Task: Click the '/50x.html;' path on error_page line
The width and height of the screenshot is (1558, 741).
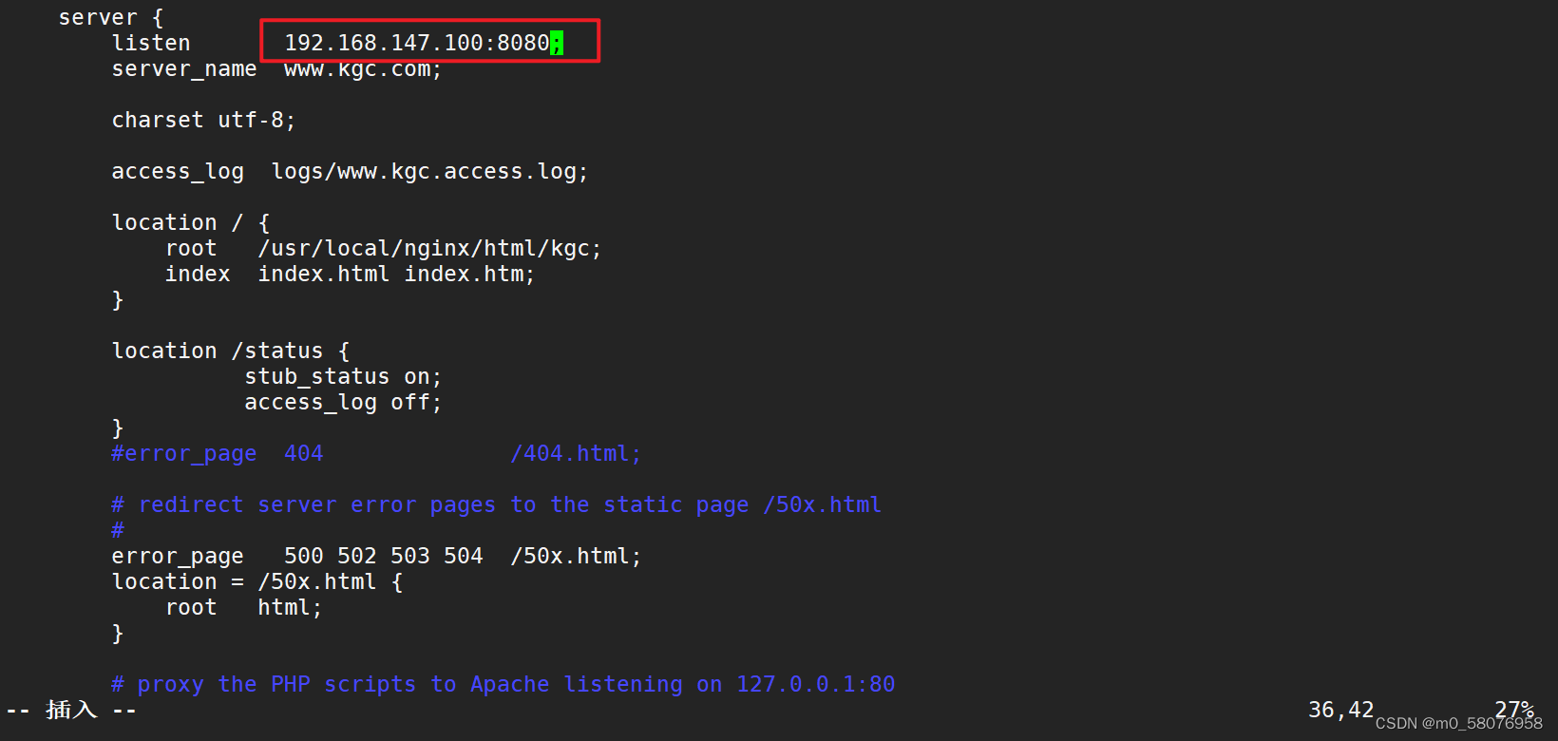Action: (x=577, y=557)
